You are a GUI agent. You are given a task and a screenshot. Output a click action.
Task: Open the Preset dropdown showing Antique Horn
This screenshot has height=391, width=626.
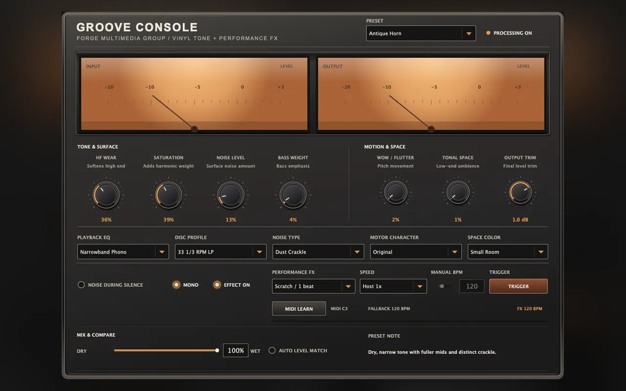421,33
